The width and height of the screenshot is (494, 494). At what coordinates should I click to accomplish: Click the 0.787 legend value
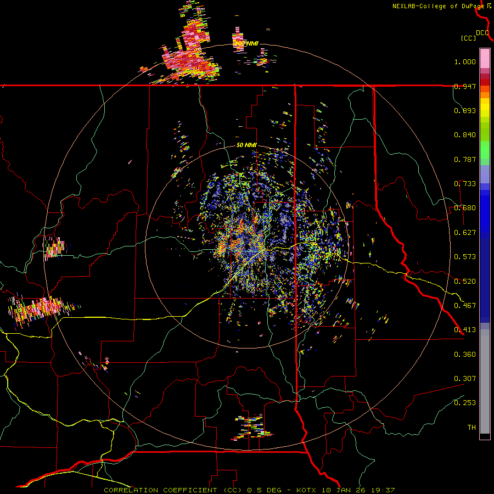(465, 159)
